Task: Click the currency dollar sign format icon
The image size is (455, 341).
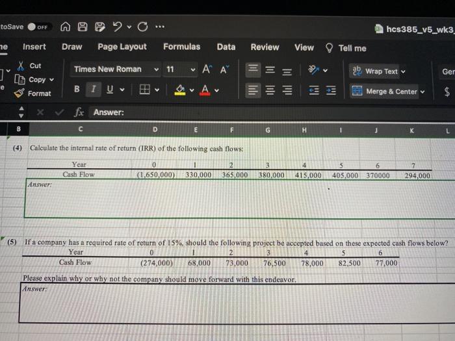Action: tap(447, 92)
